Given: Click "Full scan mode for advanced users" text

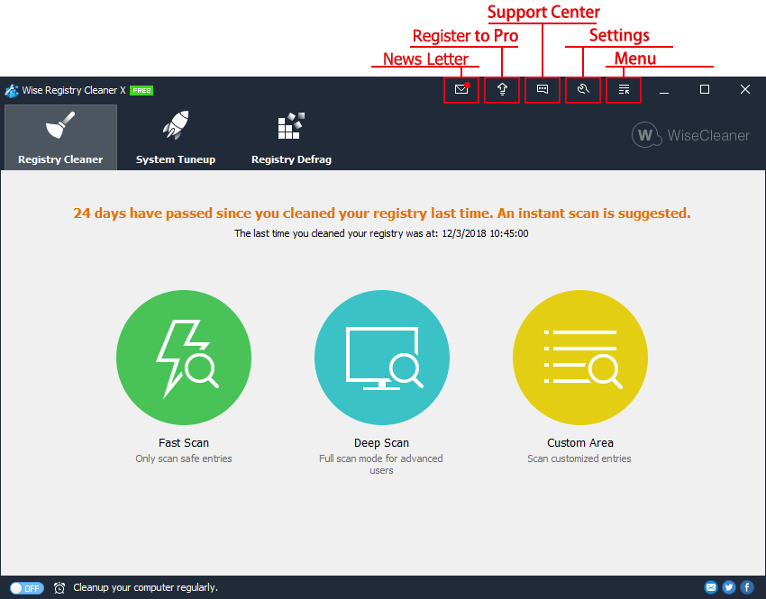Looking at the screenshot, I should [x=381, y=464].
